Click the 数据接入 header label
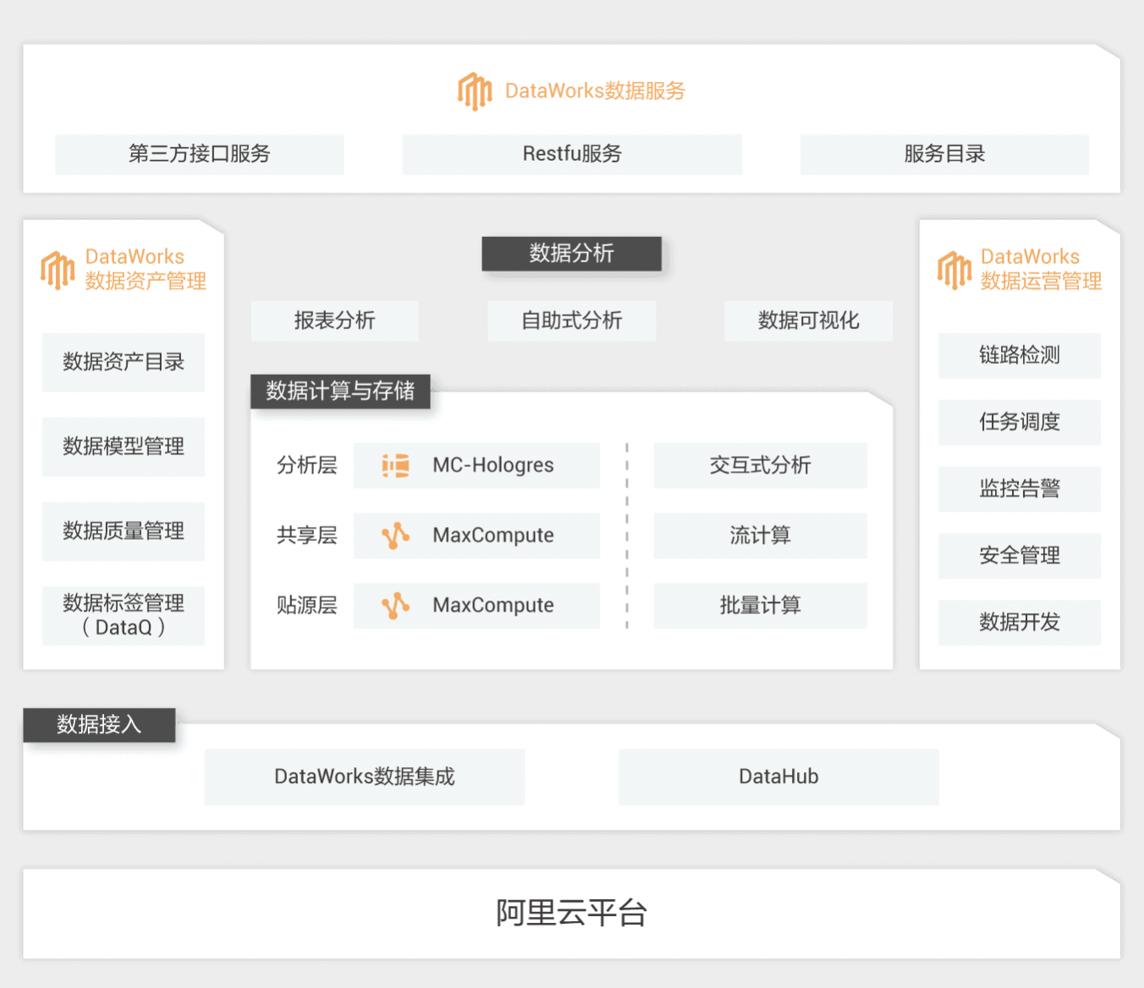The image size is (1144, 988). pos(99,725)
